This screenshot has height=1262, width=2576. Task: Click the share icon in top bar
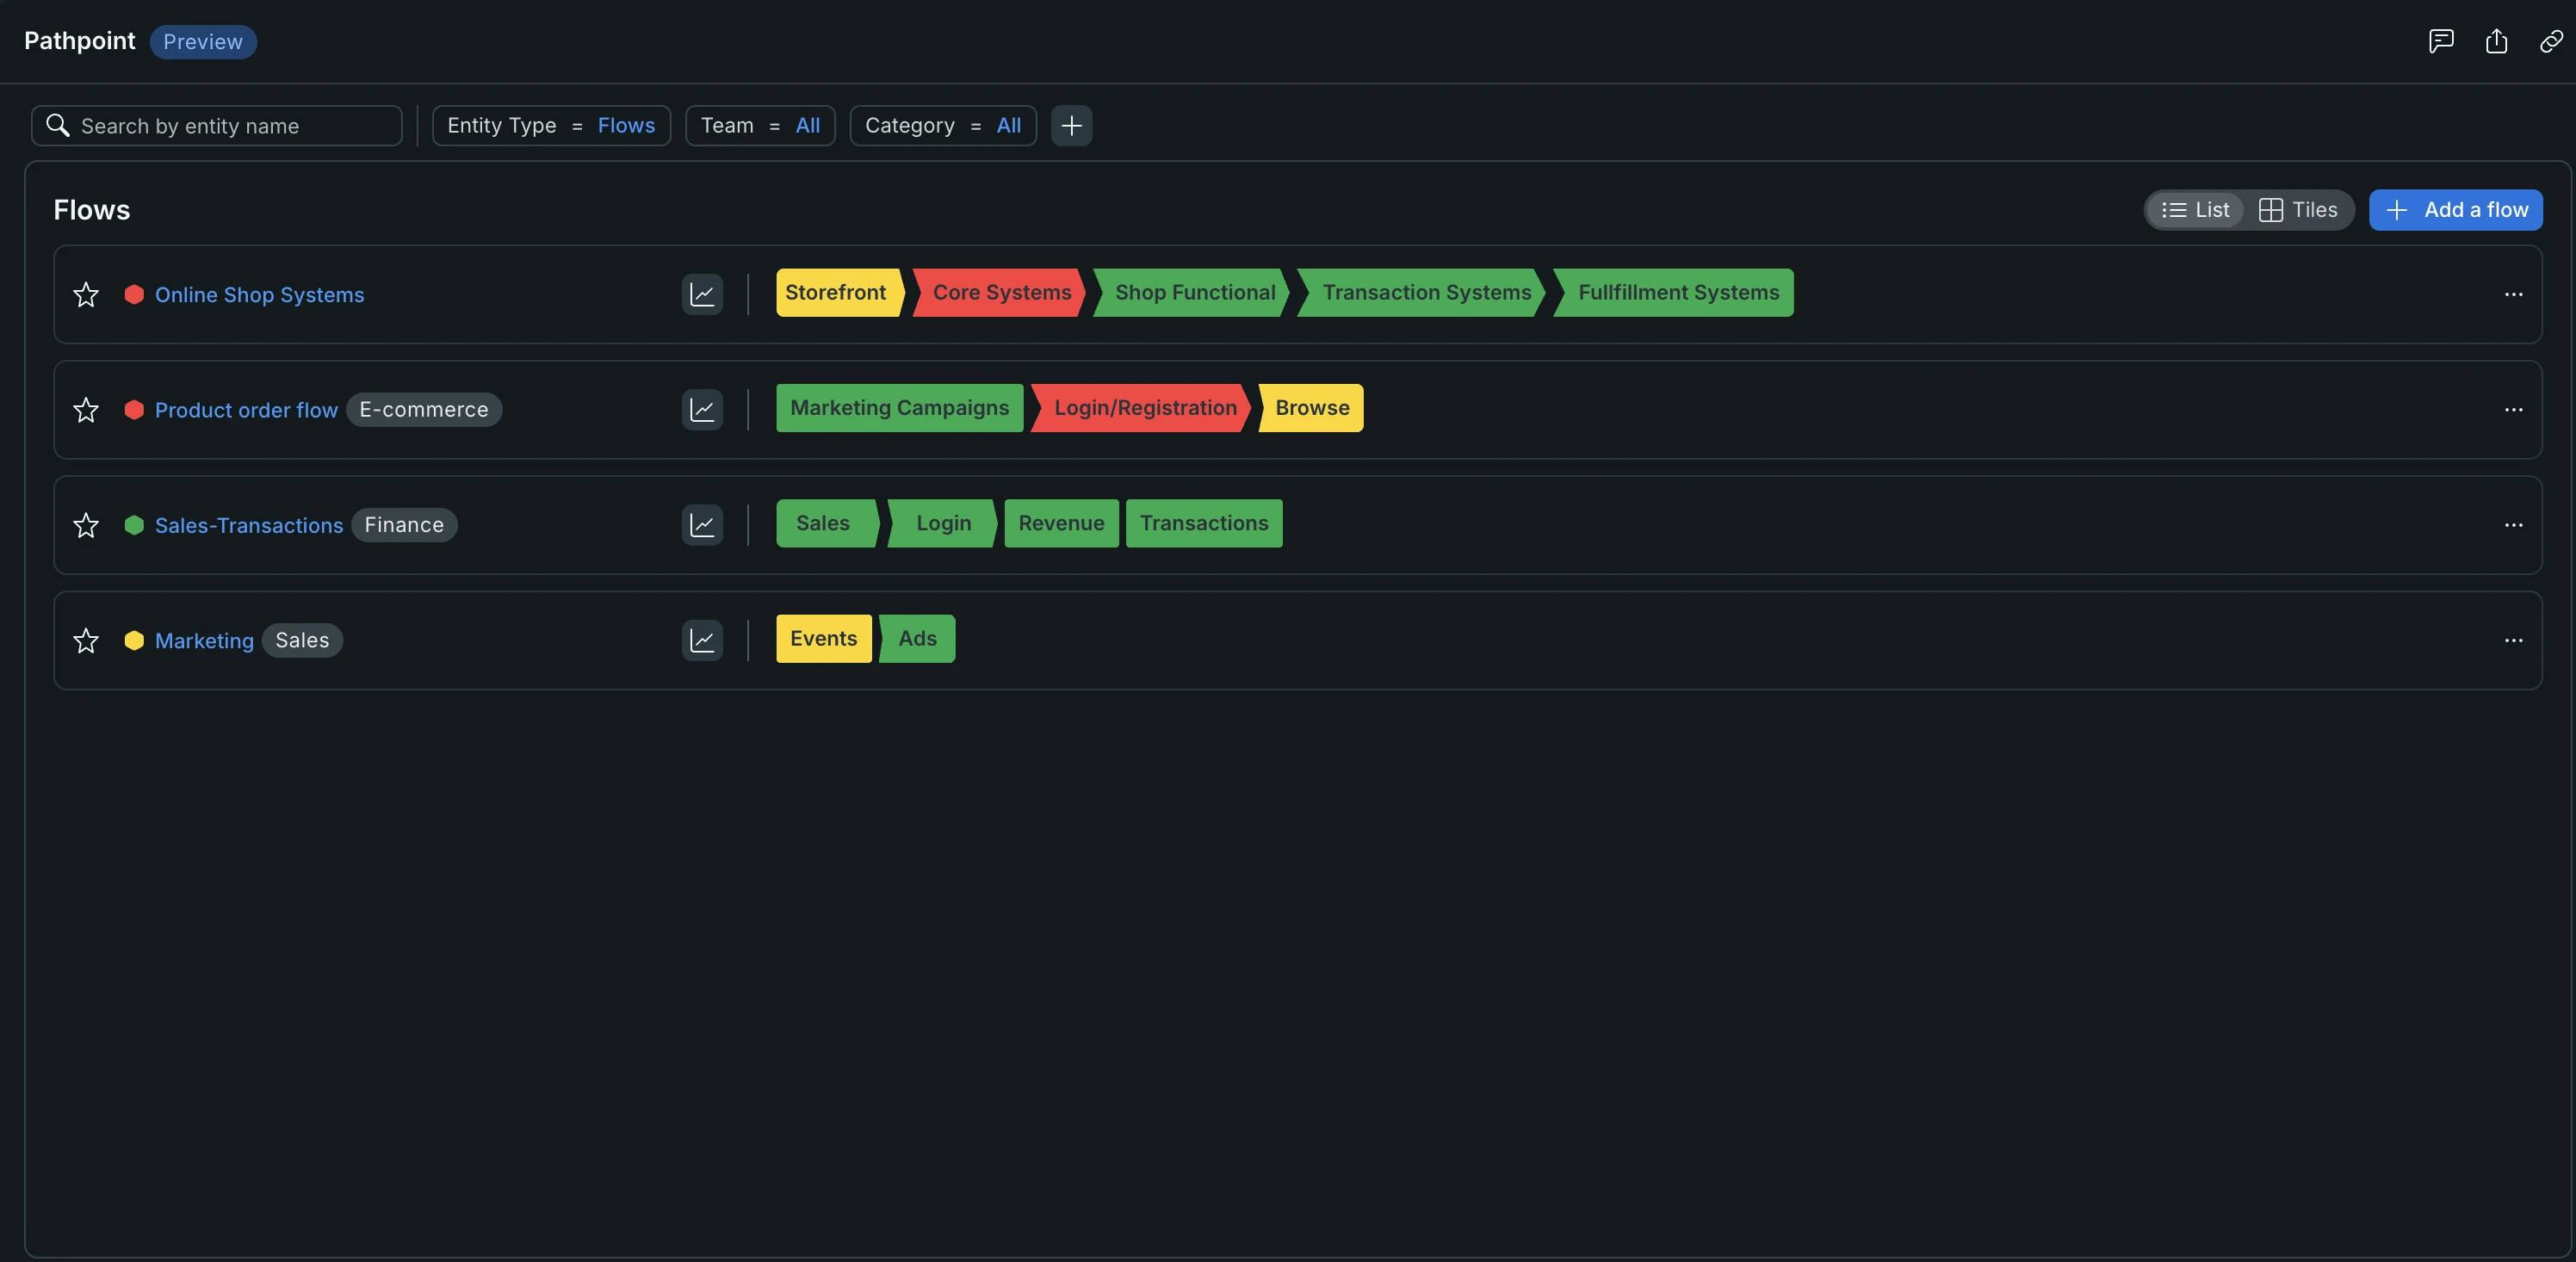[x=2496, y=41]
